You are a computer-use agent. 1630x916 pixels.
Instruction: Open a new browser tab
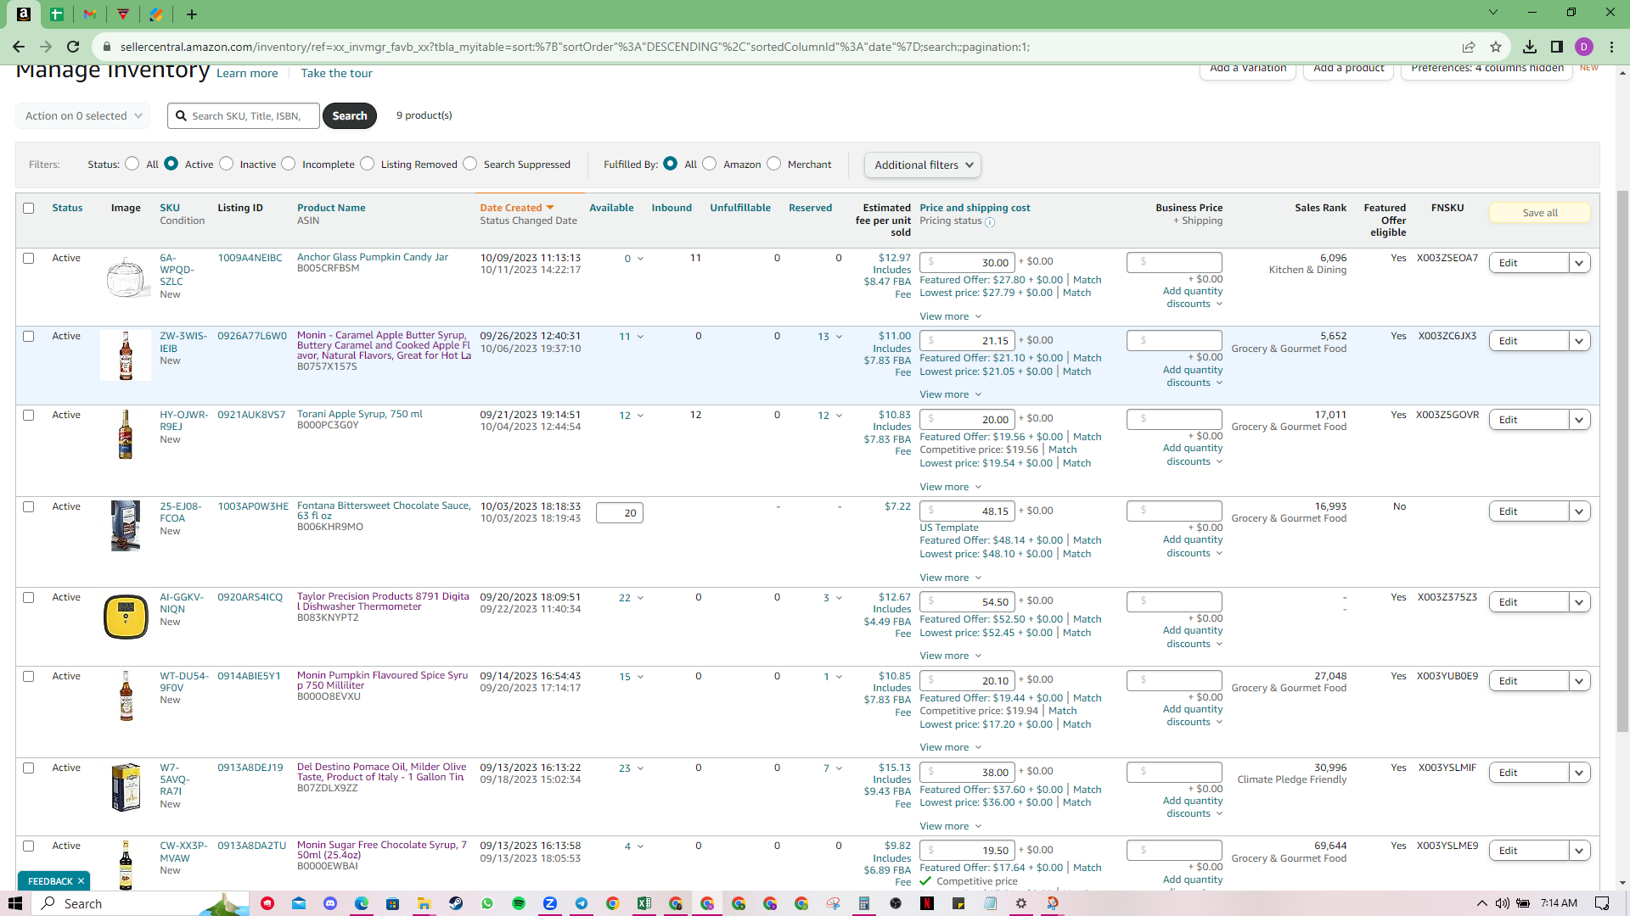(192, 14)
